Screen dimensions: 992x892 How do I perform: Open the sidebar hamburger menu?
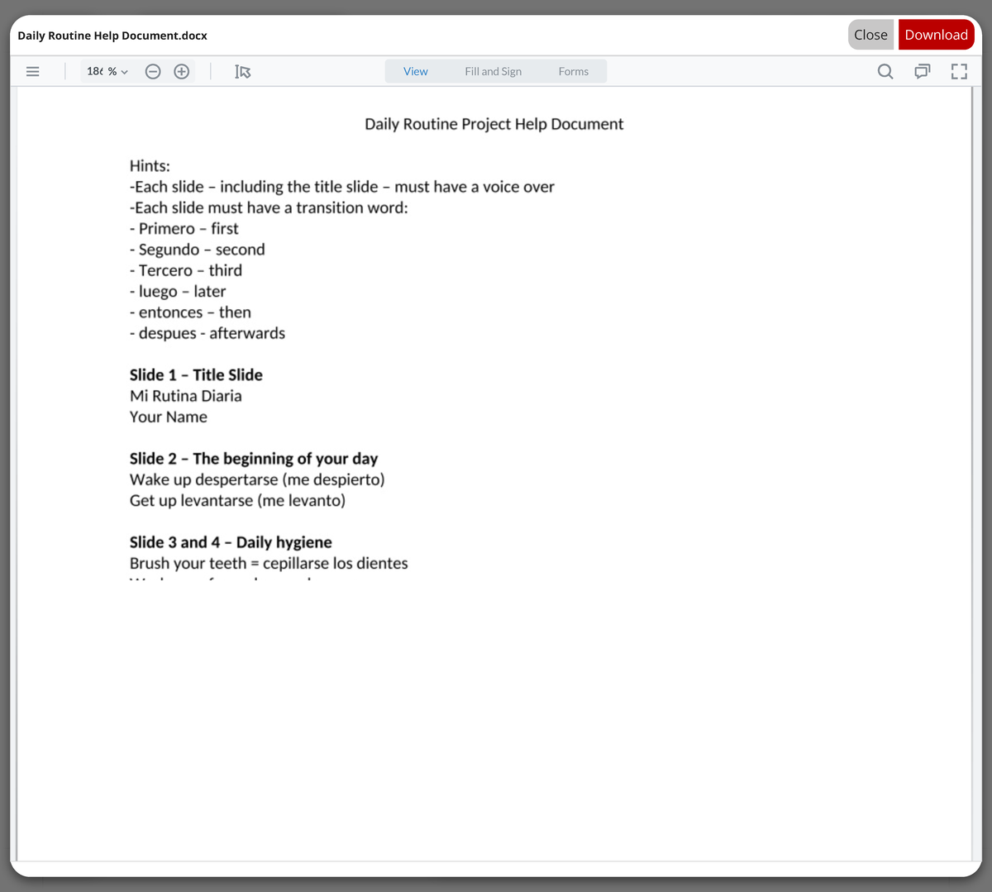33,72
